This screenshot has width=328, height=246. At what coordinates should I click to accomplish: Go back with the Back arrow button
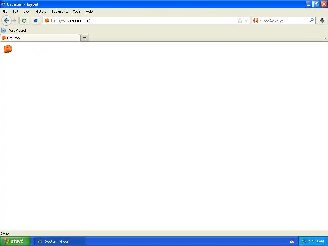point(6,20)
